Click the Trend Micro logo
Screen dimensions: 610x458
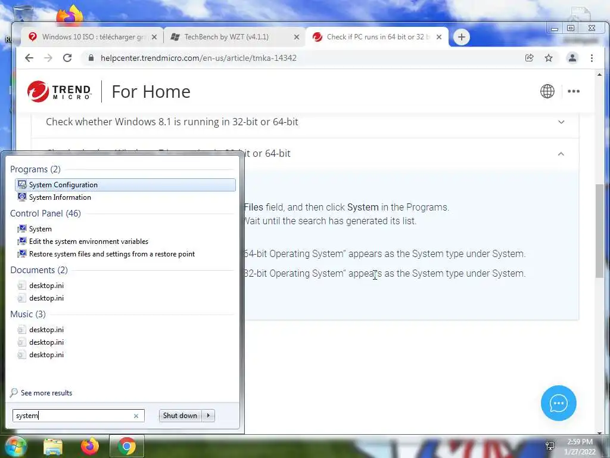(x=59, y=91)
